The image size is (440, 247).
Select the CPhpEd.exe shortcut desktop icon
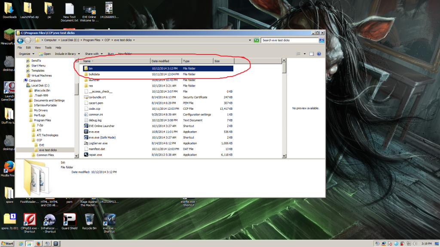point(30,223)
